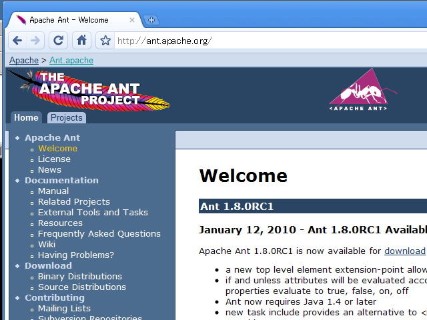
Task: Open the Source Distributions link
Action: pyautogui.click(x=82, y=287)
